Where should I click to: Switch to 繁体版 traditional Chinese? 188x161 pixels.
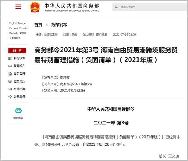(x=23, y=33)
